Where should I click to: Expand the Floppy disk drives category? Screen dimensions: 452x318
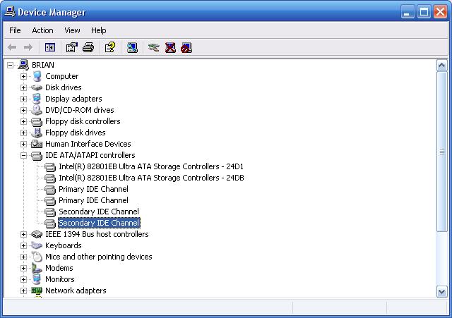(23, 133)
